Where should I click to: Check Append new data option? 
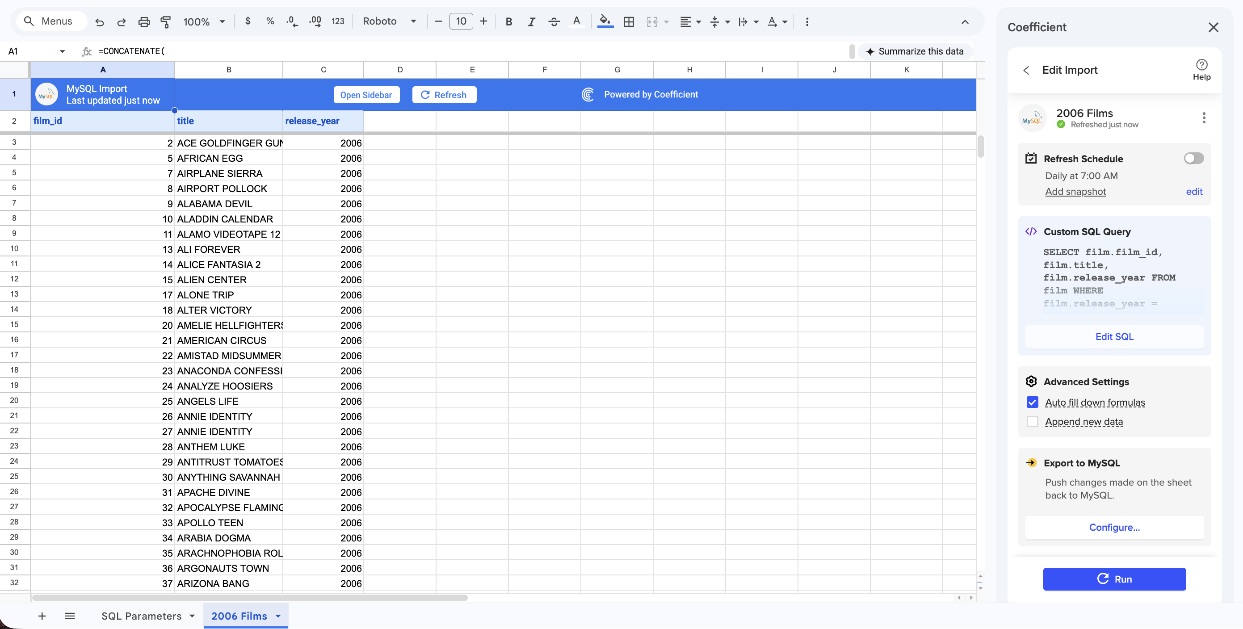tap(1032, 421)
